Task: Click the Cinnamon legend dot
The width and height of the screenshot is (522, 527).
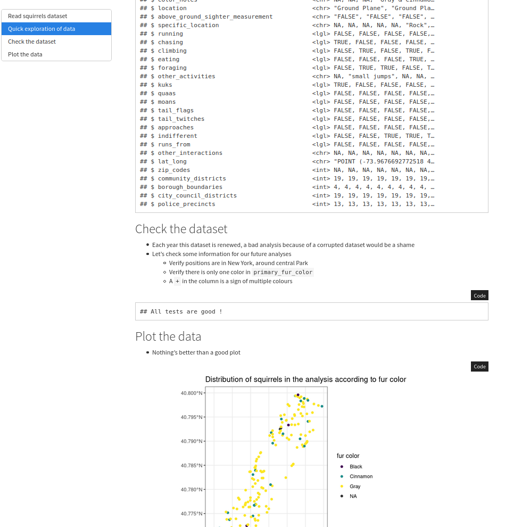Action: pyautogui.click(x=342, y=476)
